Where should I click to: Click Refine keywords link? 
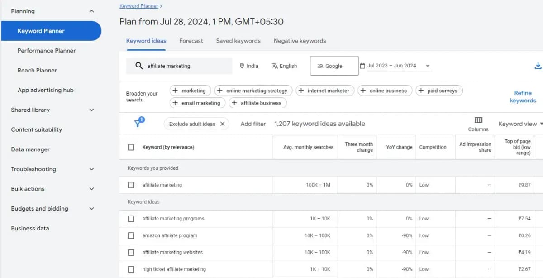pyautogui.click(x=523, y=97)
